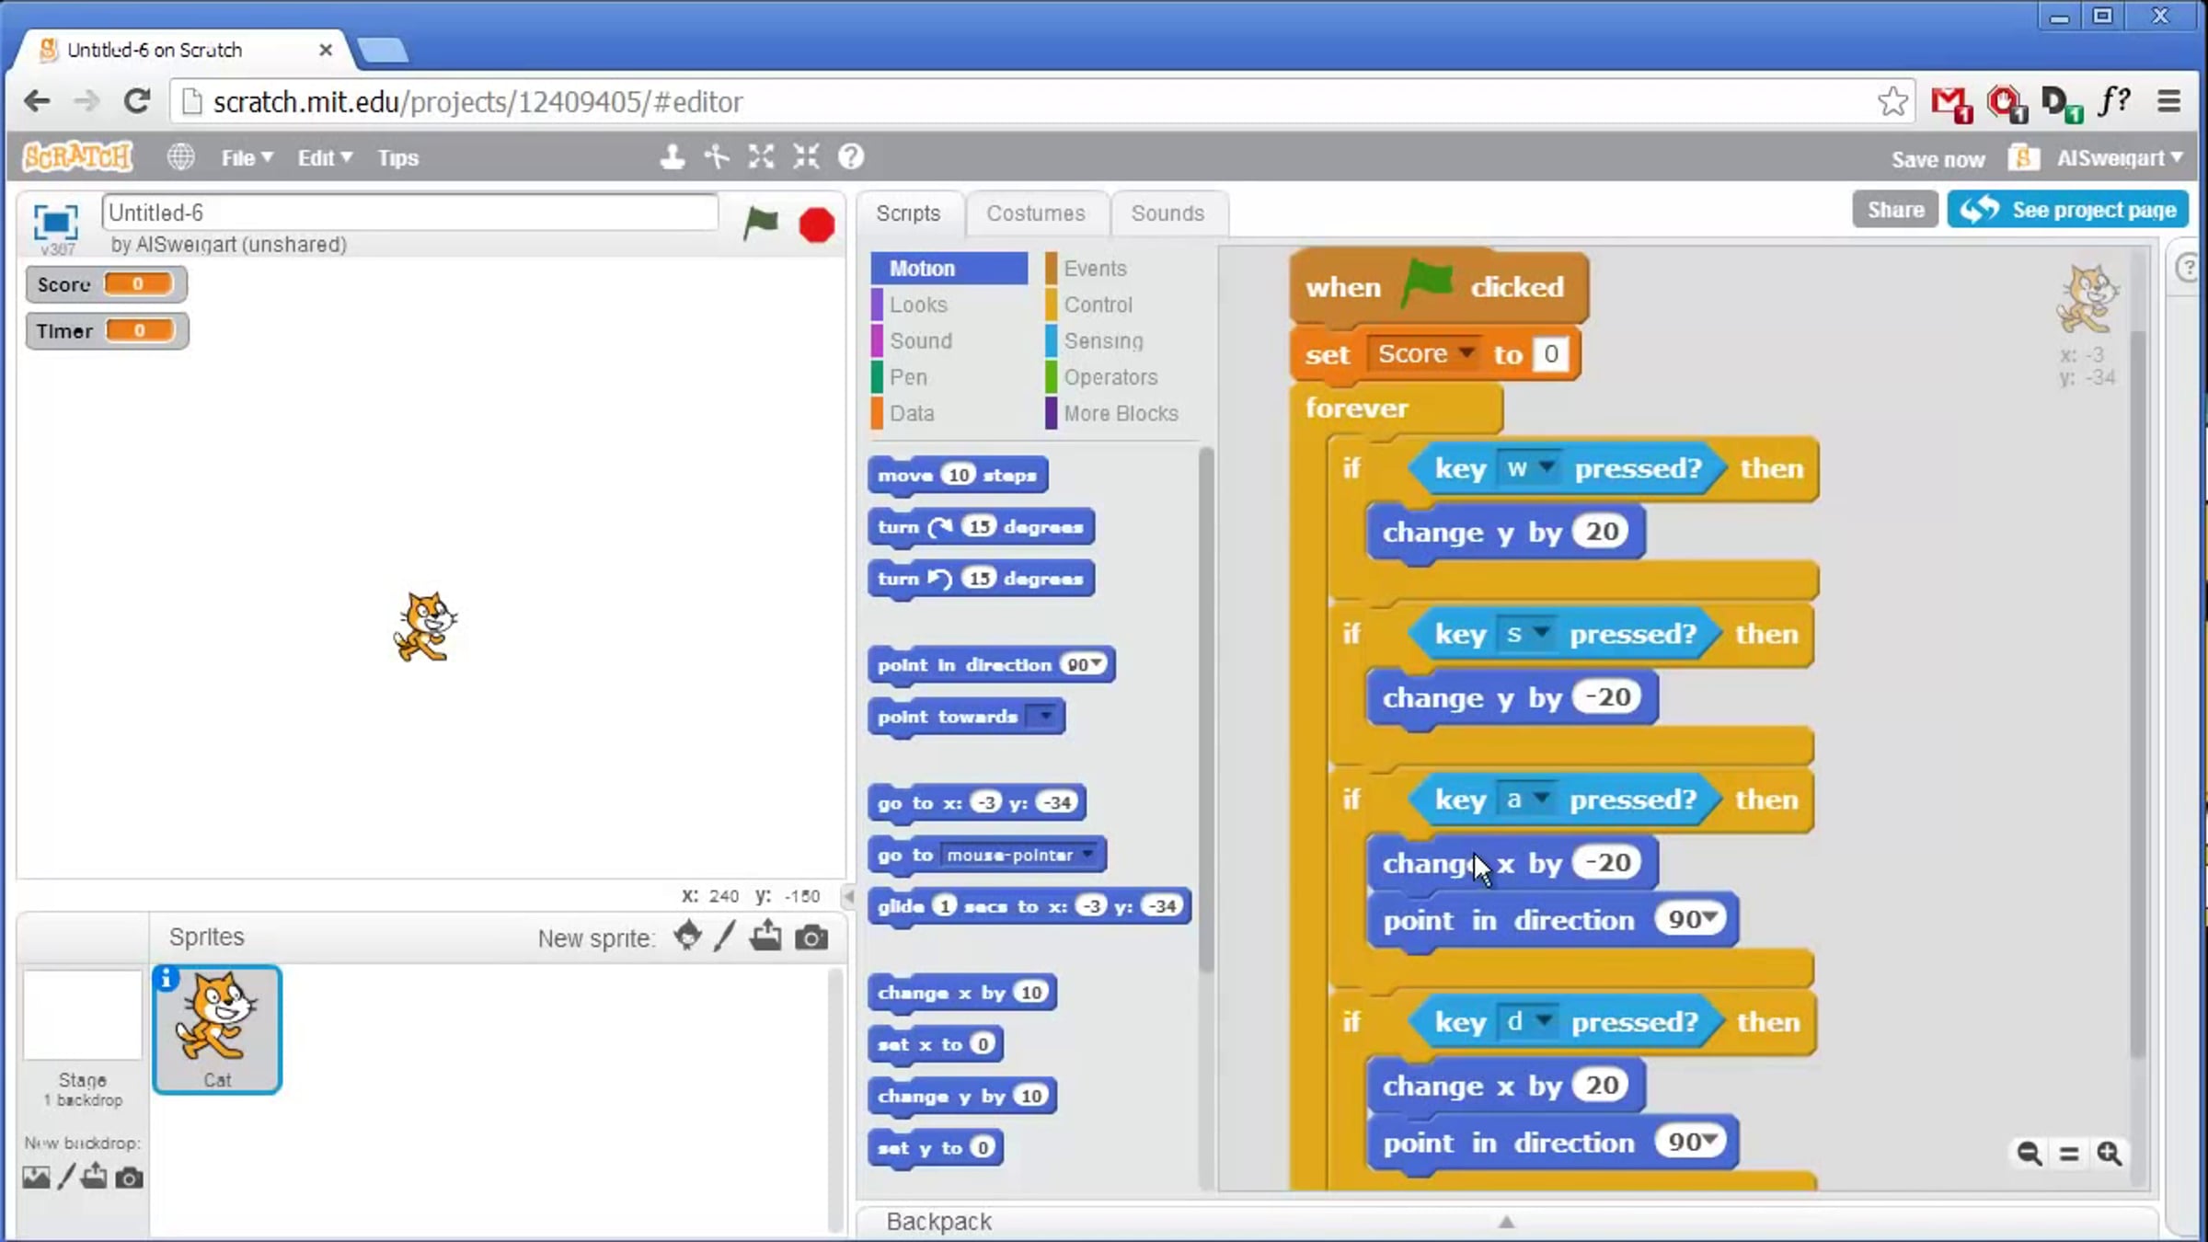This screenshot has height=1242, width=2208.
Task: Toggle full screen stage mode icon
Action: tap(55, 223)
